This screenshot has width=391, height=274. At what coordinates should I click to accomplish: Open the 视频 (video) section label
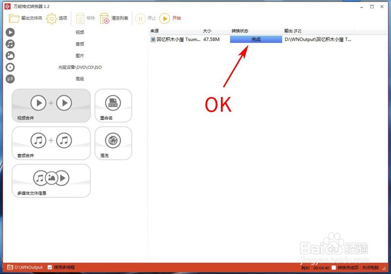pyautogui.click(x=80, y=32)
